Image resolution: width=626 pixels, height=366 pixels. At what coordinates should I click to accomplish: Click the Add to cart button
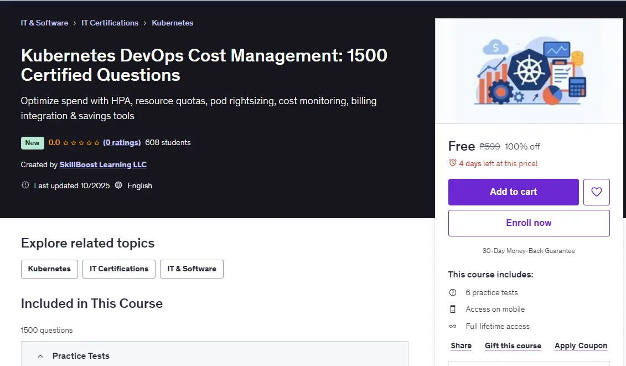click(x=514, y=192)
